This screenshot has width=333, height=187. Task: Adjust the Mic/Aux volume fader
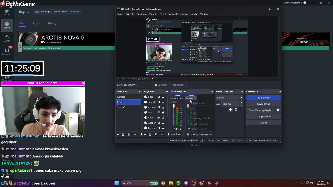click(188, 106)
